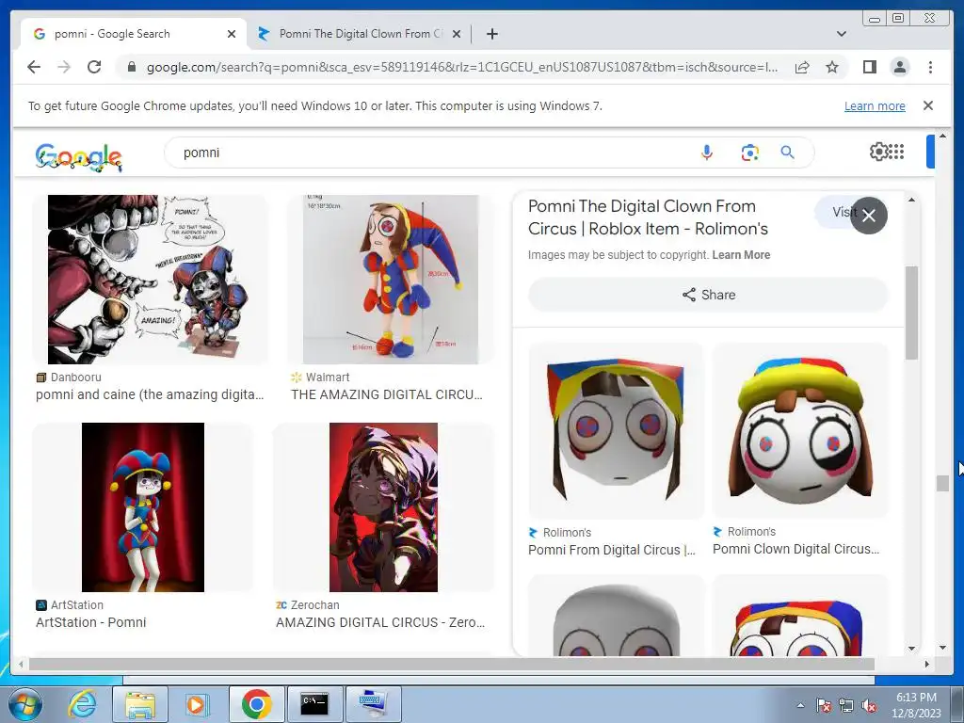This screenshot has height=723, width=964.
Task: Launch Internet Explorer from taskbar
Action: 83,704
